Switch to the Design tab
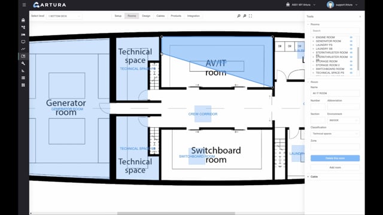 coord(146,16)
